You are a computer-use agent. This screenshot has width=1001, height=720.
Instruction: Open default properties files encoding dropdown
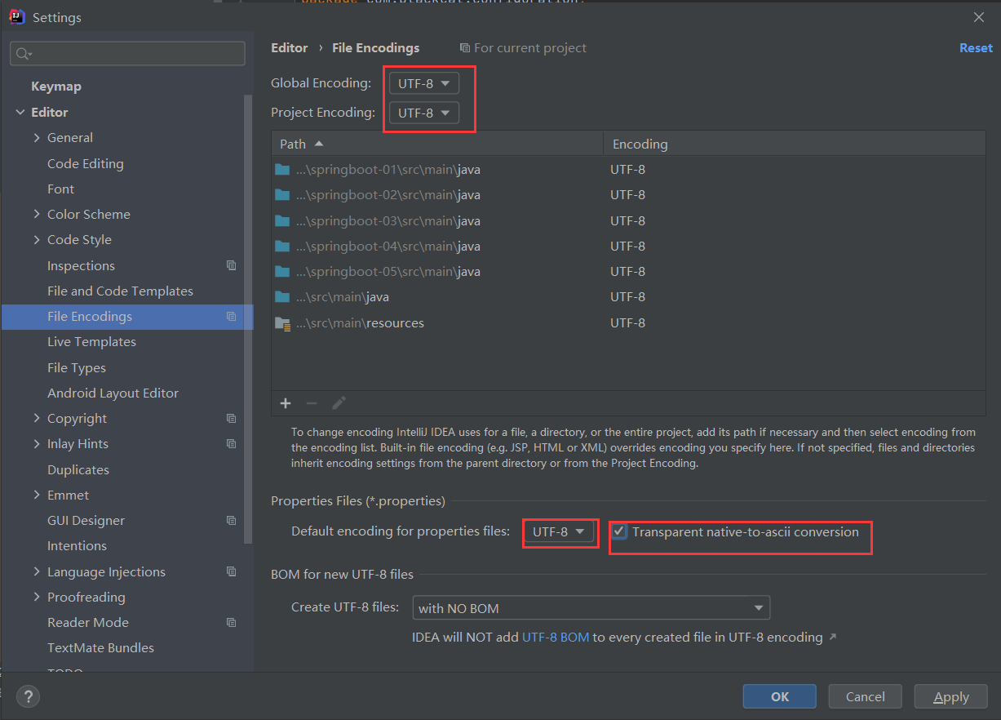click(x=559, y=531)
